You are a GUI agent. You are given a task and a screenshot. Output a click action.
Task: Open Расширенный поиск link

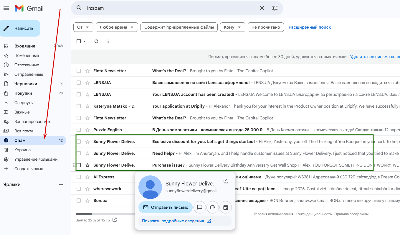click(310, 27)
